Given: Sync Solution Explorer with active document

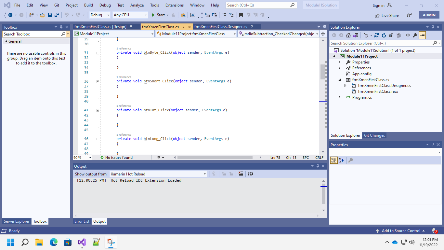Looking at the screenshot, I should pyautogui.click(x=377, y=35).
